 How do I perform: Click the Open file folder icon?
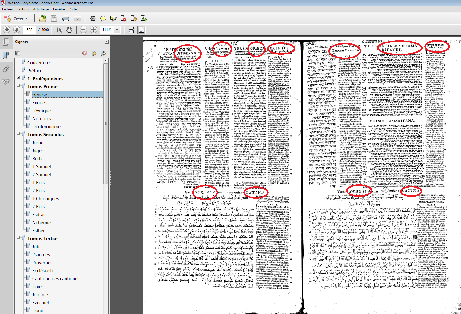pyautogui.click(x=42, y=19)
